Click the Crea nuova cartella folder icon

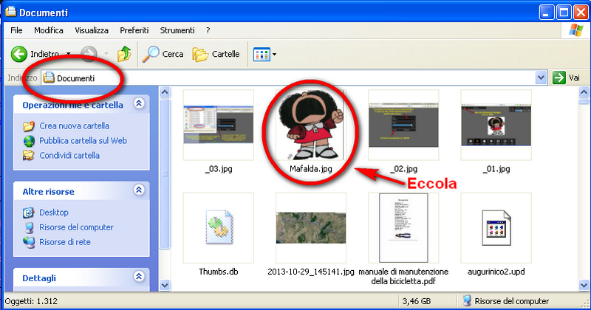(29, 126)
